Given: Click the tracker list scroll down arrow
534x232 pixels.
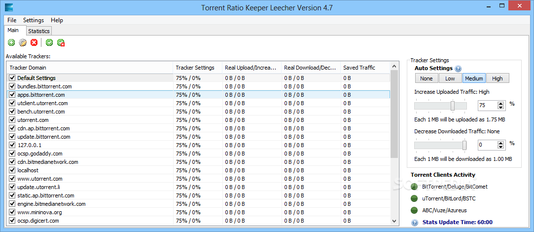Looking at the screenshot, I should pos(394,221).
